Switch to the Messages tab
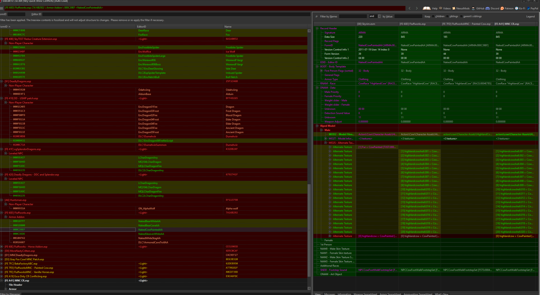Image resolution: width=540 pixels, height=295 pixels. [330, 294]
